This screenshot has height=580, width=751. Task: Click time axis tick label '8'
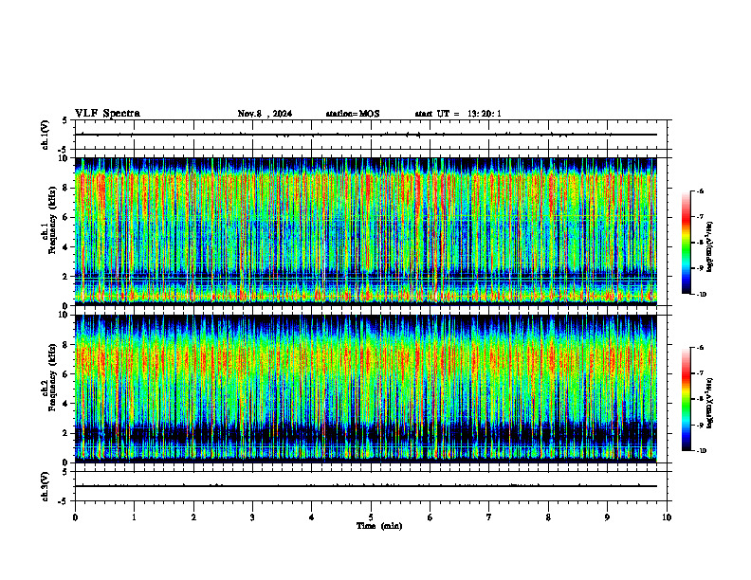click(548, 517)
